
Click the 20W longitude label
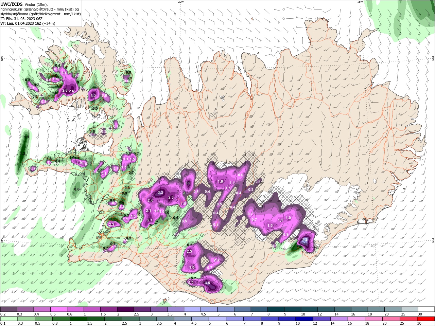181,2
